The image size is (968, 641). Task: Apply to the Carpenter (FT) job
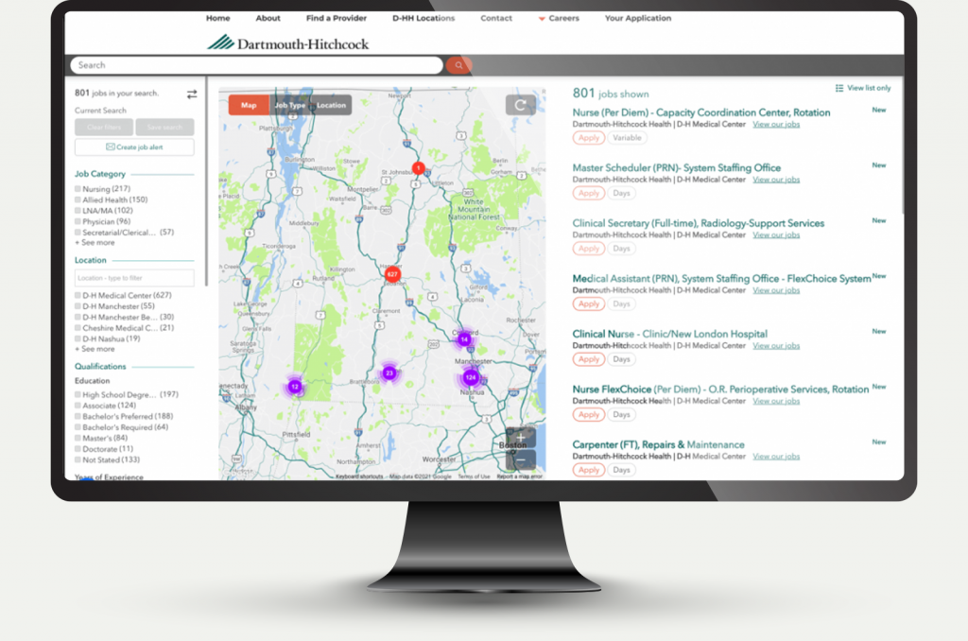click(588, 470)
